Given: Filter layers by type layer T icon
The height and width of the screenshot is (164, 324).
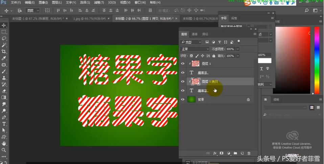Looking at the screenshot, I should (219, 42).
